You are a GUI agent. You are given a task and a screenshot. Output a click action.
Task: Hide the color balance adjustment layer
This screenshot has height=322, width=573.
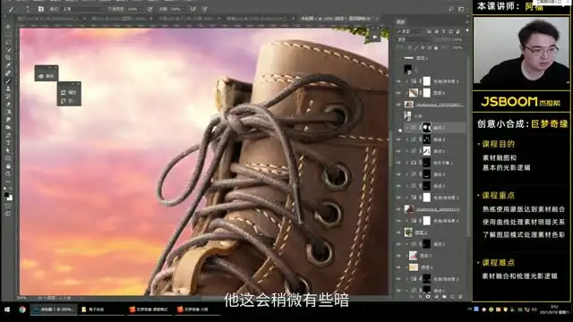coord(399,163)
